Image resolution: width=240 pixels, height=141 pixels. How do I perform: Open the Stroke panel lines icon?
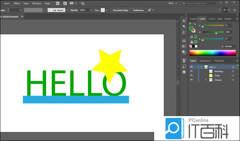click(x=184, y=41)
